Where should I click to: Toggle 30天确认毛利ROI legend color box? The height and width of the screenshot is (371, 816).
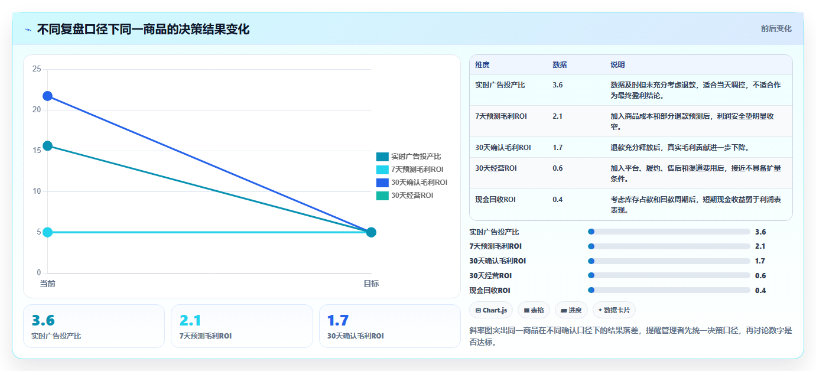[382, 183]
